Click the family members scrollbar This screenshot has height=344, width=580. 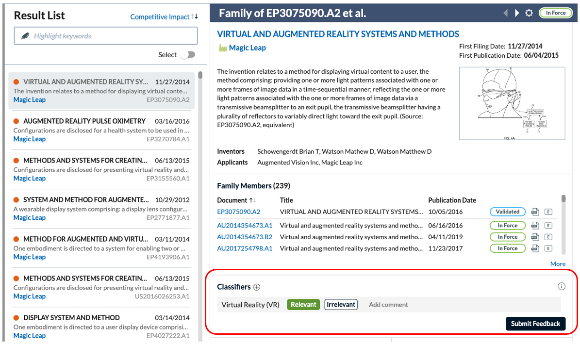(563, 198)
